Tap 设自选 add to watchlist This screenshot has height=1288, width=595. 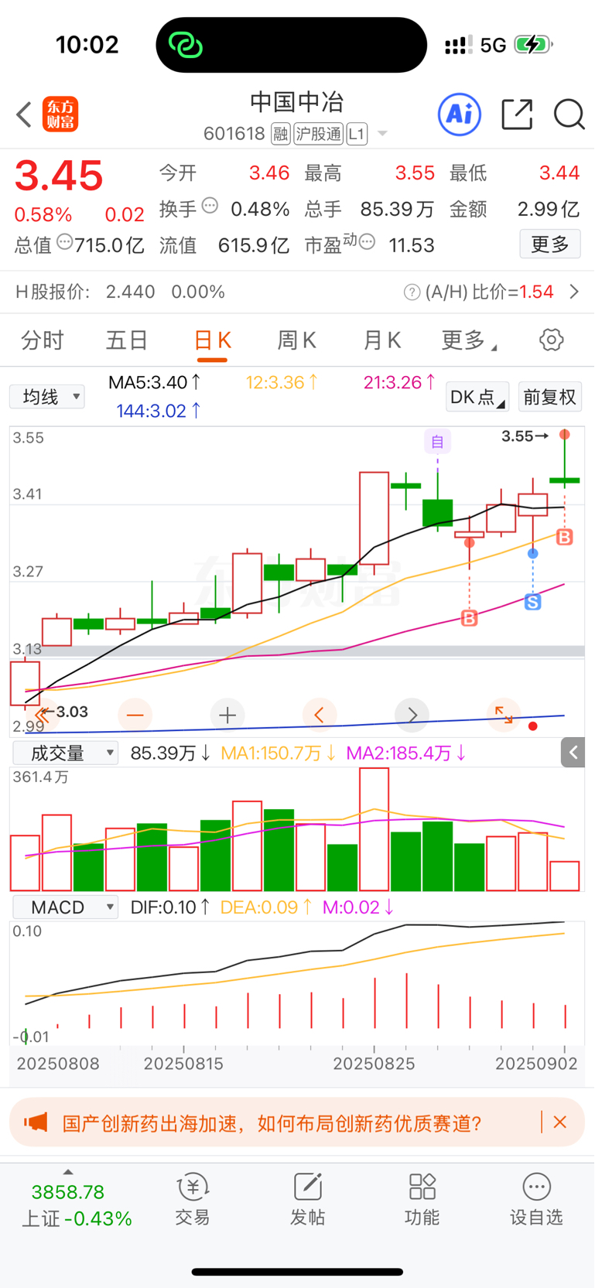(536, 1200)
